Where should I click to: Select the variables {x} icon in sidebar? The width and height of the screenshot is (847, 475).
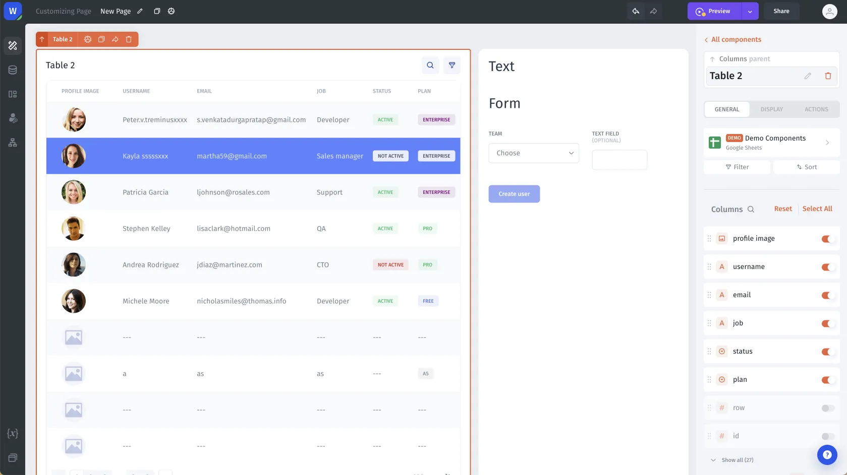click(x=13, y=433)
